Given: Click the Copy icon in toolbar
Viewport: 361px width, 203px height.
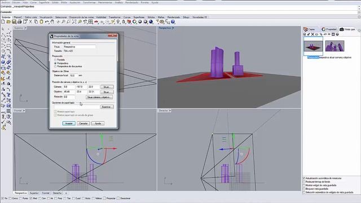Looking at the screenshot, I should (x=36, y=22).
